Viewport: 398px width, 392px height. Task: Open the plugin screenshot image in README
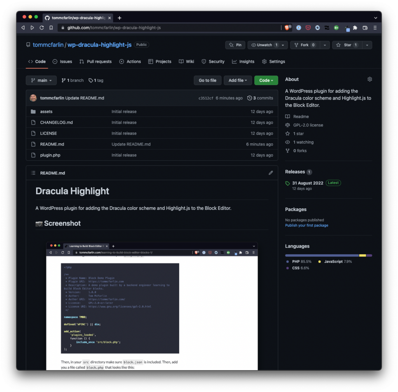(x=152, y=306)
